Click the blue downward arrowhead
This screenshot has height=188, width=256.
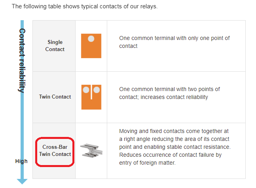pyautogui.click(x=22, y=181)
